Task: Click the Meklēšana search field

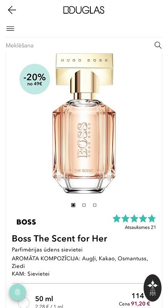Action: (x=78, y=45)
